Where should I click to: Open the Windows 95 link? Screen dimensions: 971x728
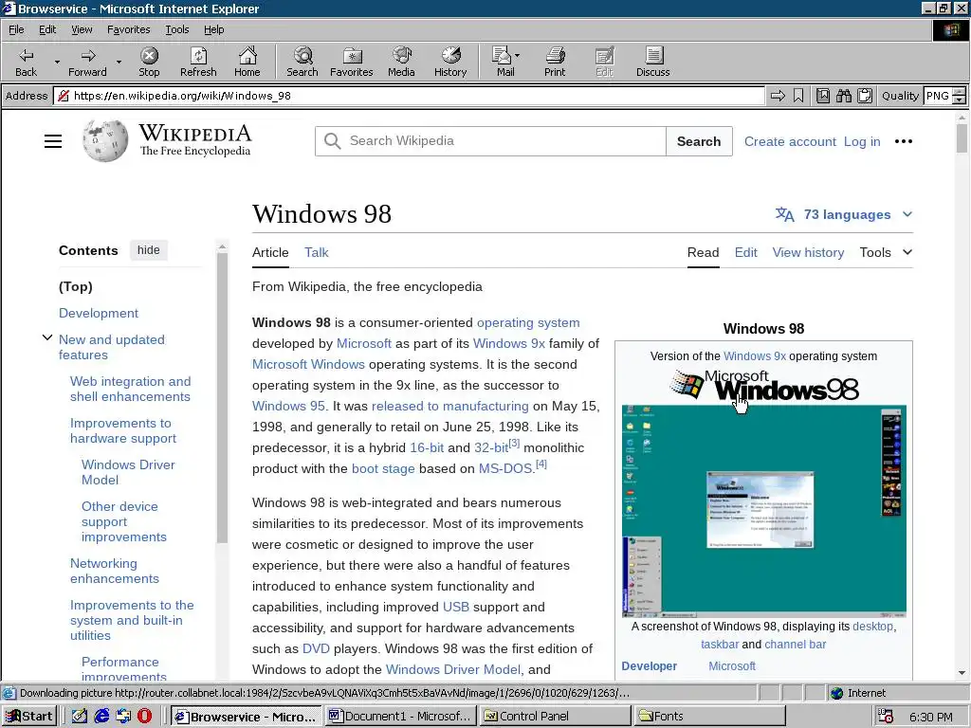pos(288,406)
